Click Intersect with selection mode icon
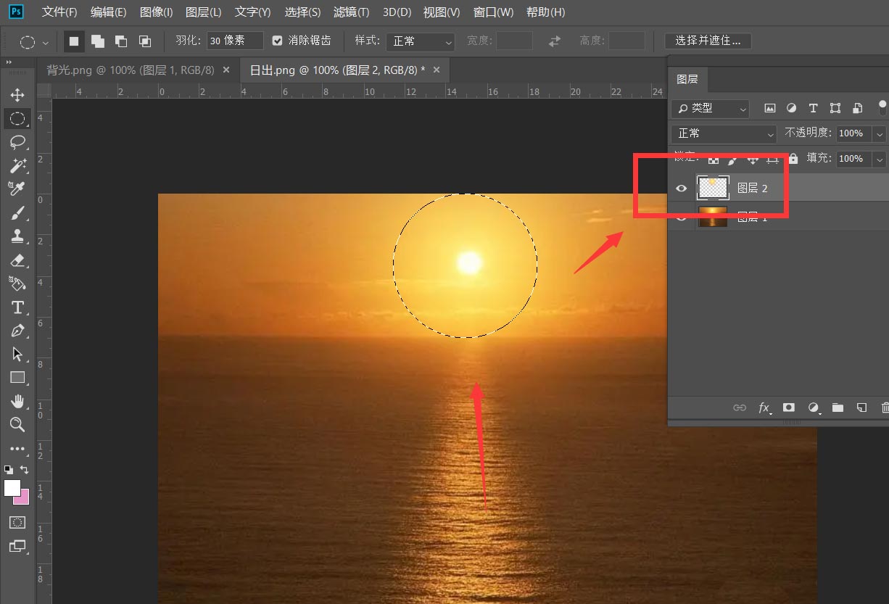 (145, 41)
